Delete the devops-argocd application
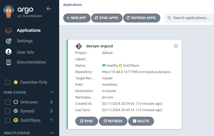214x136 pixels. [x=141, y=121]
